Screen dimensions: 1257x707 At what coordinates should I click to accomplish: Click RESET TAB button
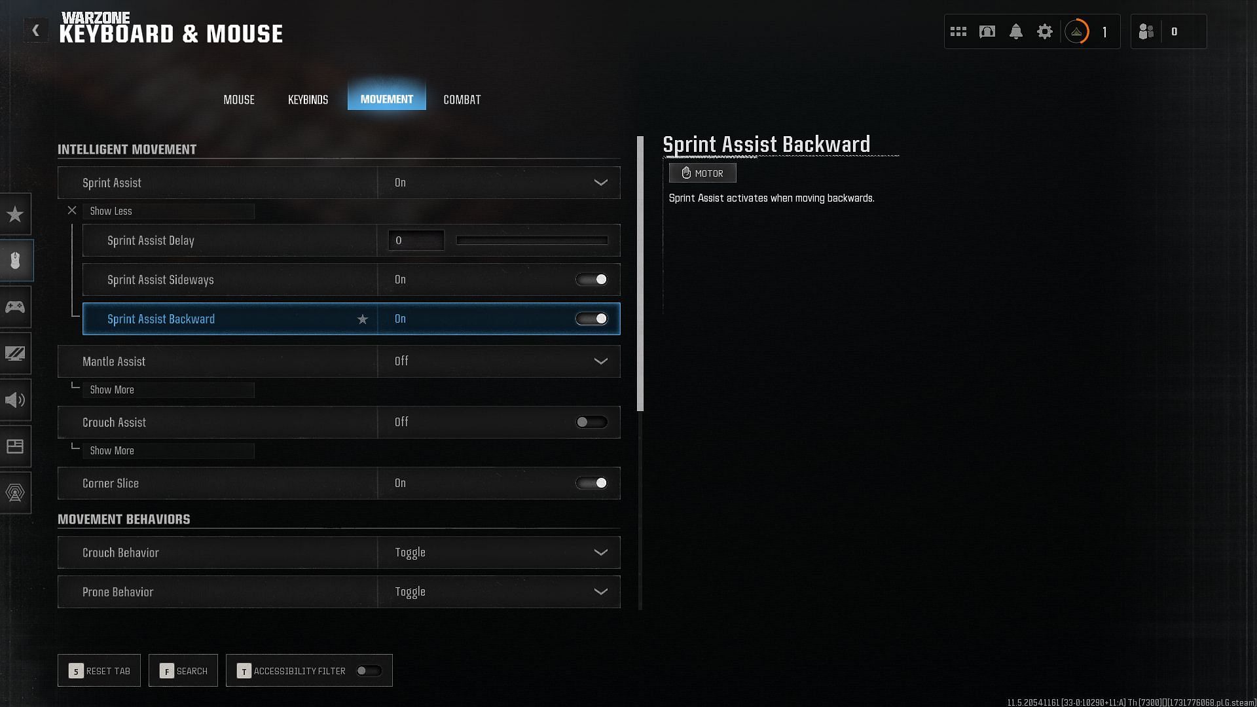[x=98, y=671]
